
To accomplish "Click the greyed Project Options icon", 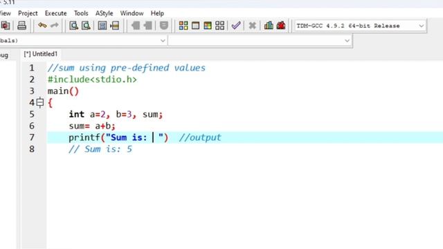I will coord(164,26).
